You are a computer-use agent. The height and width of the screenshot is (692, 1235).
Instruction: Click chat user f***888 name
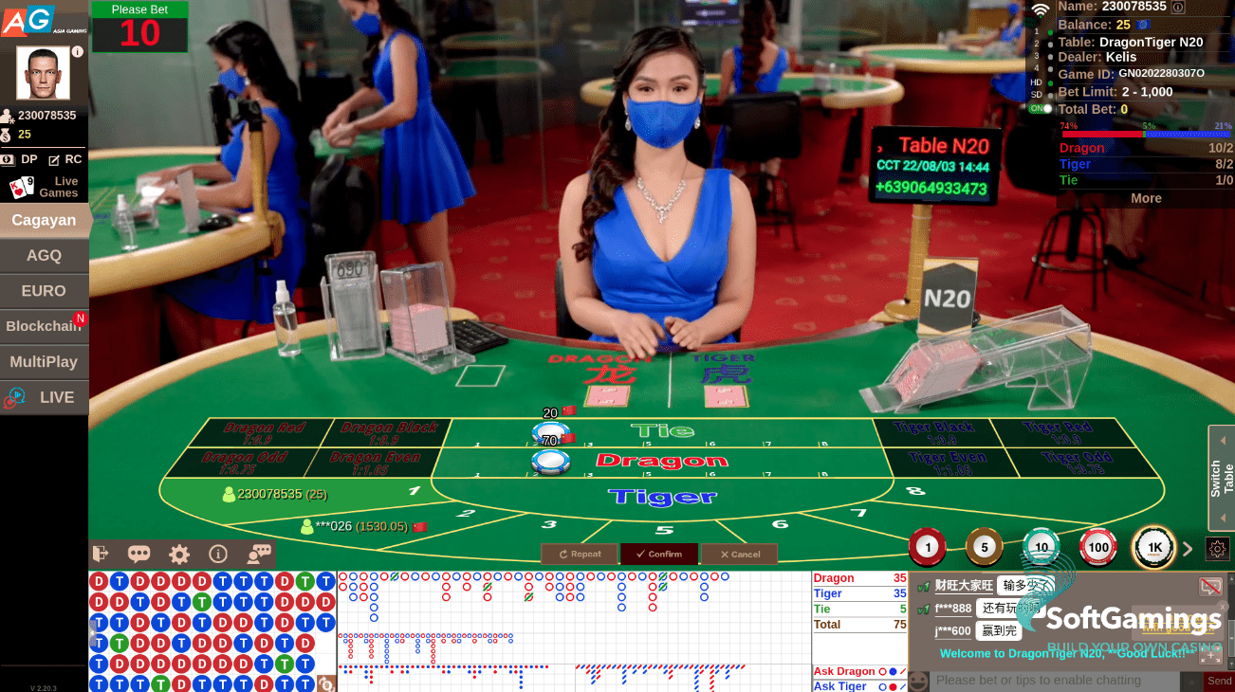pyautogui.click(x=953, y=609)
